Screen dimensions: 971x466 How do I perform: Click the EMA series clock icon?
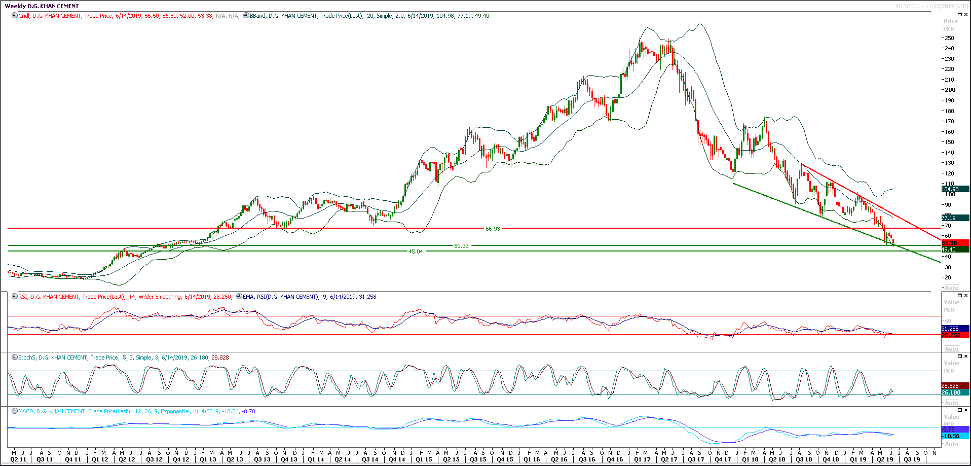click(239, 297)
